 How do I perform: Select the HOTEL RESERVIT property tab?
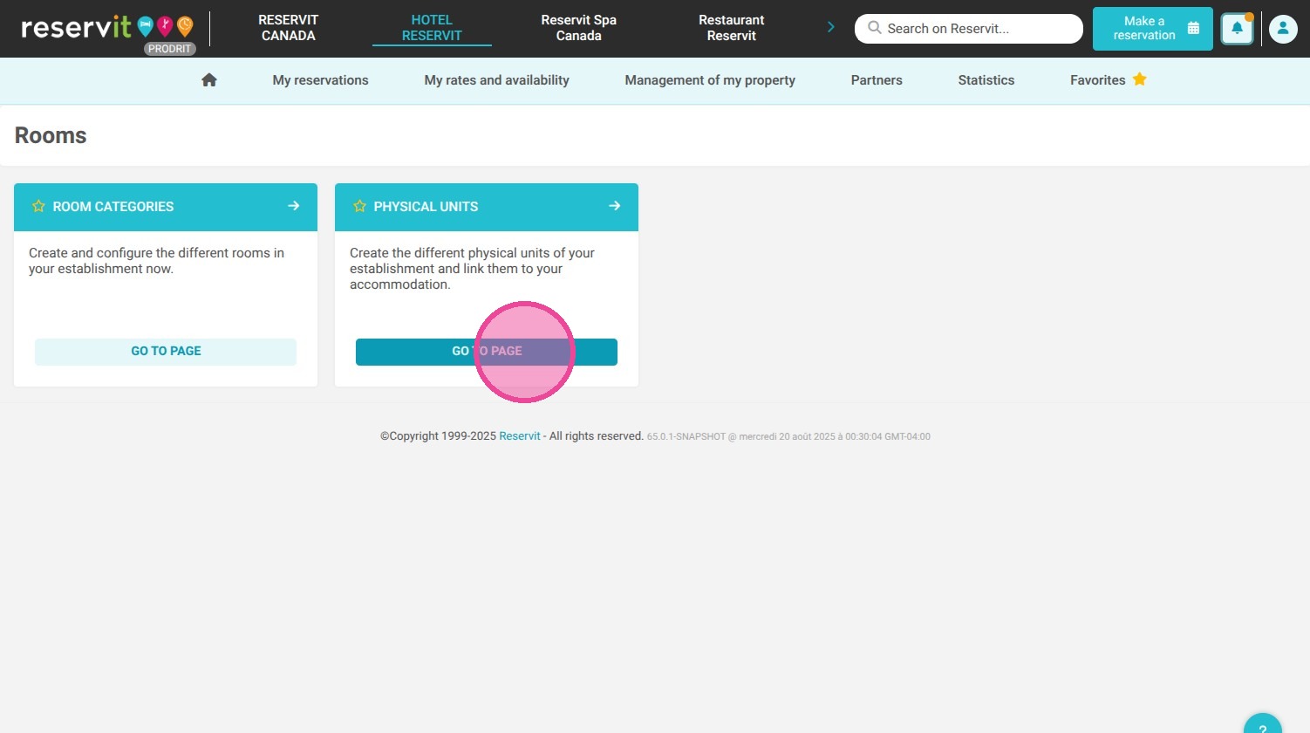432,28
